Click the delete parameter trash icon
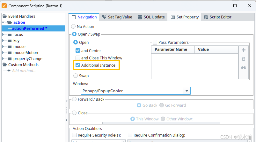 pos(244,59)
